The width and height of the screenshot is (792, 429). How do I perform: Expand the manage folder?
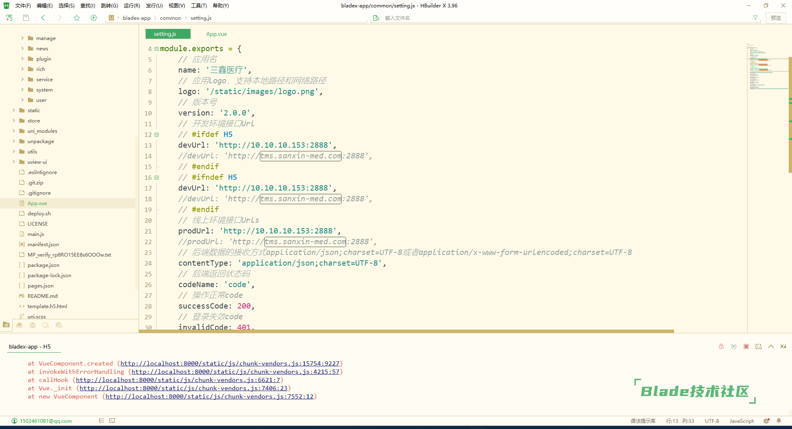(x=22, y=38)
